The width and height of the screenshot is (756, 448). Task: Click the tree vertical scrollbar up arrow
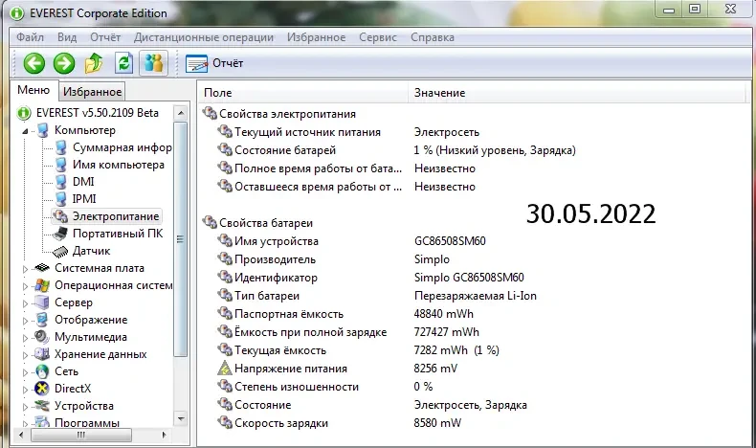click(181, 113)
